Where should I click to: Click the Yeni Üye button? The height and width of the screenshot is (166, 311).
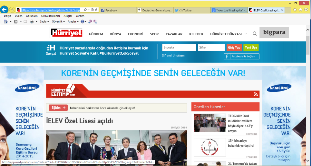click(x=251, y=48)
